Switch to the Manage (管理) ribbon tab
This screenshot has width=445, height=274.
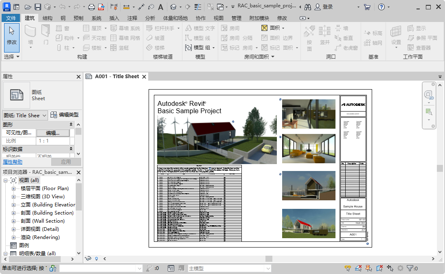237,18
